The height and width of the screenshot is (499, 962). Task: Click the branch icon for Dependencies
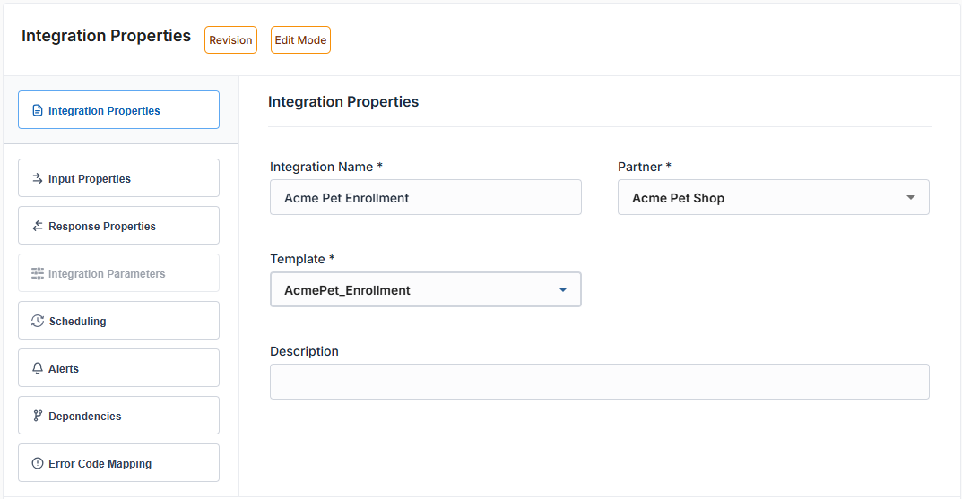38,417
